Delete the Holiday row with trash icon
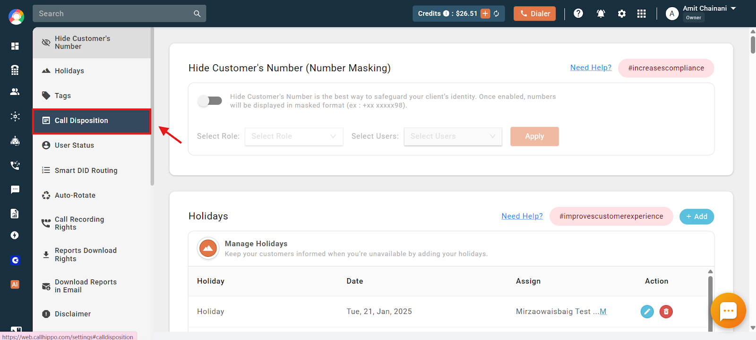 coord(666,312)
